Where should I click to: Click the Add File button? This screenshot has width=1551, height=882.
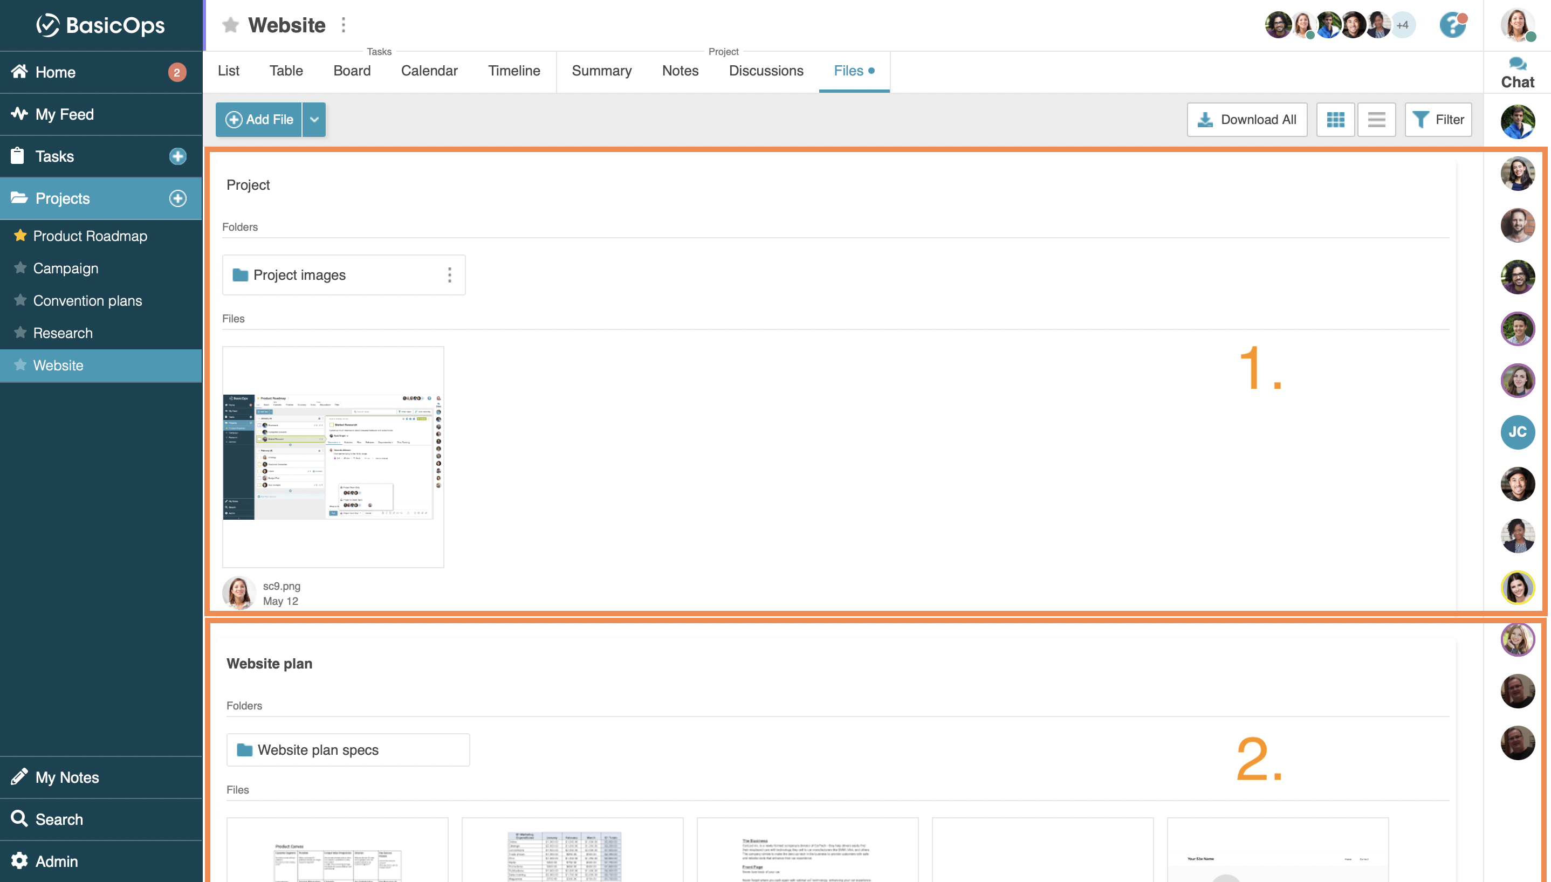coord(259,119)
